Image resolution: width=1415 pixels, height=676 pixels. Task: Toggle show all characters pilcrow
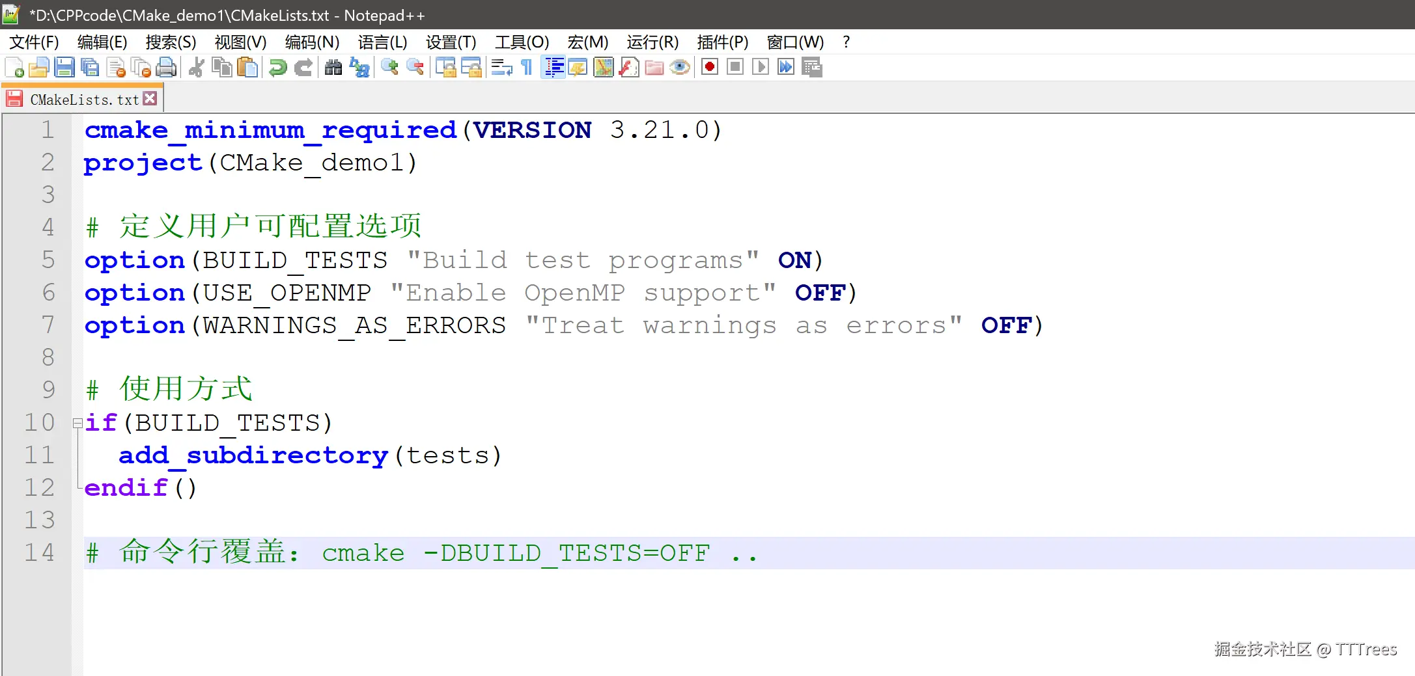(527, 67)
